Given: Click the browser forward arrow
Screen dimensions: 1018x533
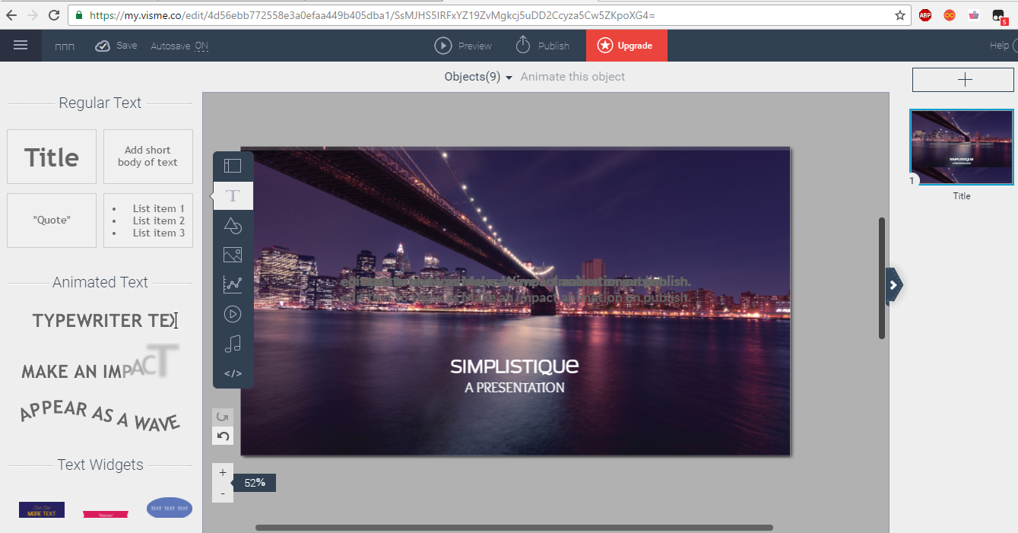Looking at the screenshot, I should (32, 15).
